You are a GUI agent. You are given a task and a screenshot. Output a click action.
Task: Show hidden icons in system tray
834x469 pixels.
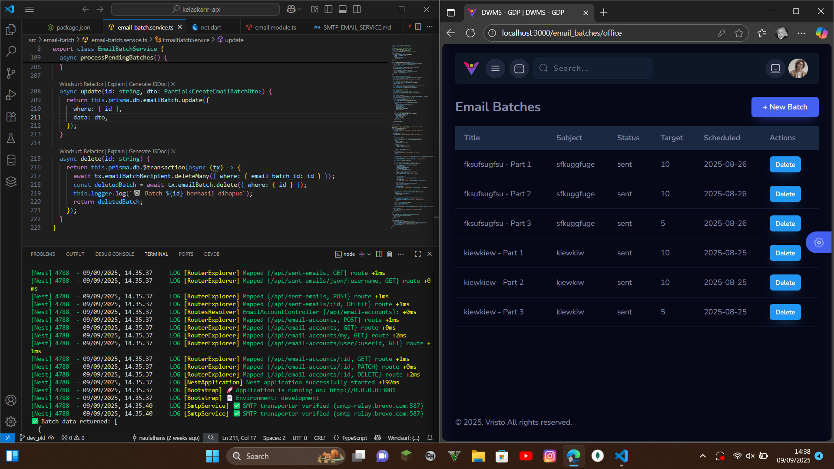(702, 456)
